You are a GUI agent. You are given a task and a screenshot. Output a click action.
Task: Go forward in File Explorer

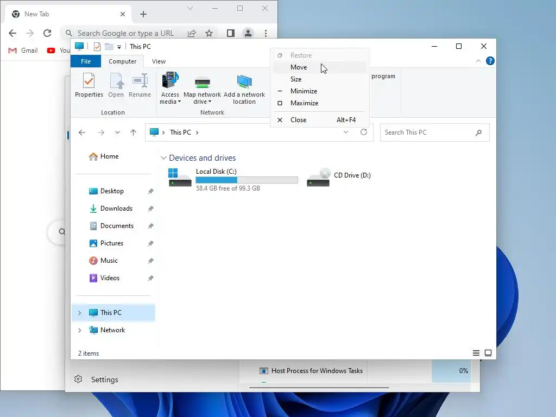pyautogui.click(x=100, y=132)
